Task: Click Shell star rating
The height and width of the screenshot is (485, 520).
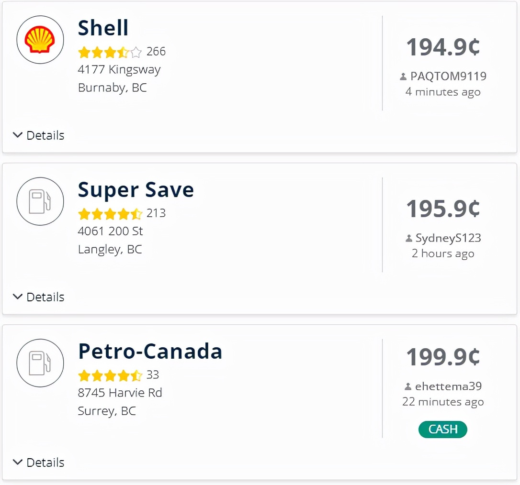Action: pos(110,52)
